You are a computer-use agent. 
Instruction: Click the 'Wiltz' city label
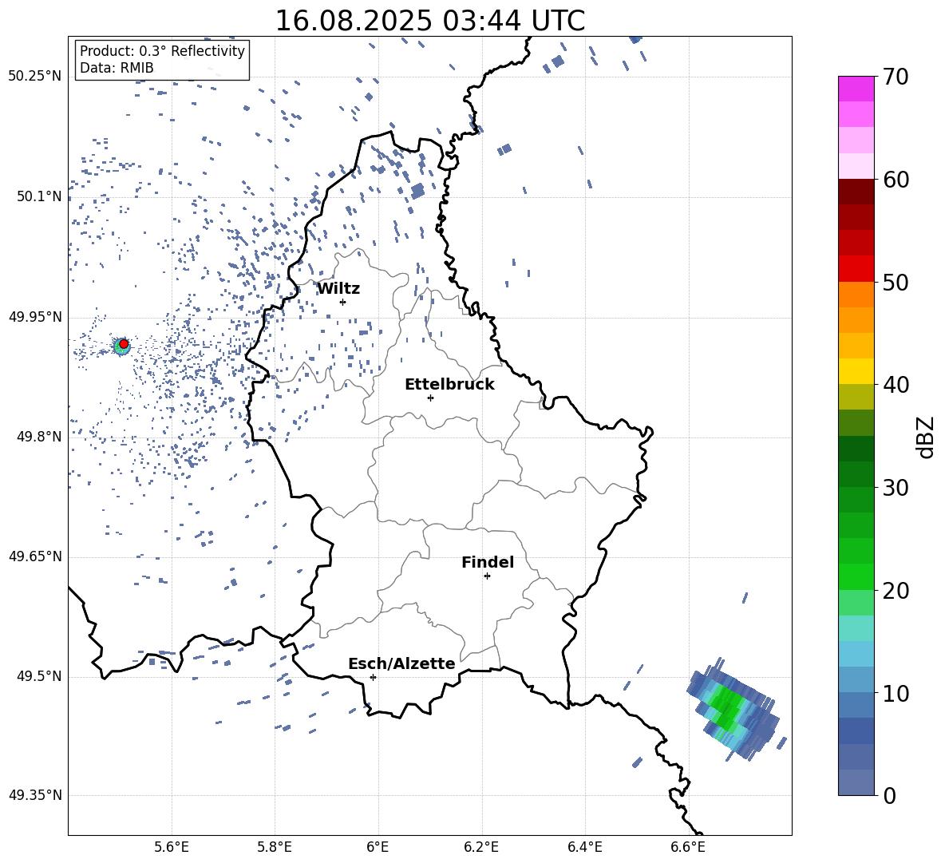click(338, 289)
